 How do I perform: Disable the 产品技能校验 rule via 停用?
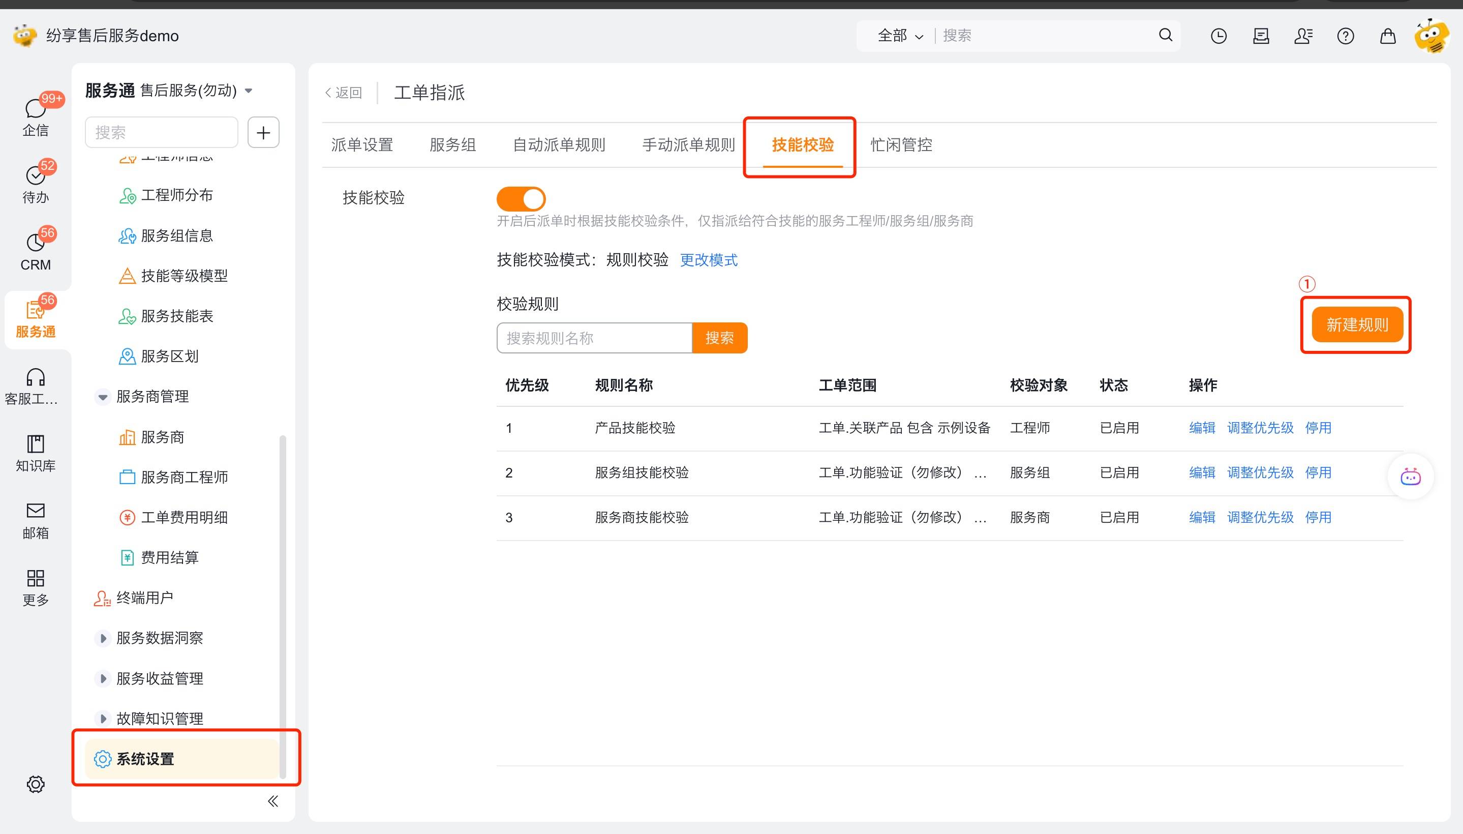(1318, 428)
